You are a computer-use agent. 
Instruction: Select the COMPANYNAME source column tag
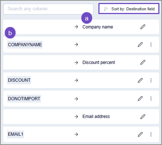pos(25,44)
